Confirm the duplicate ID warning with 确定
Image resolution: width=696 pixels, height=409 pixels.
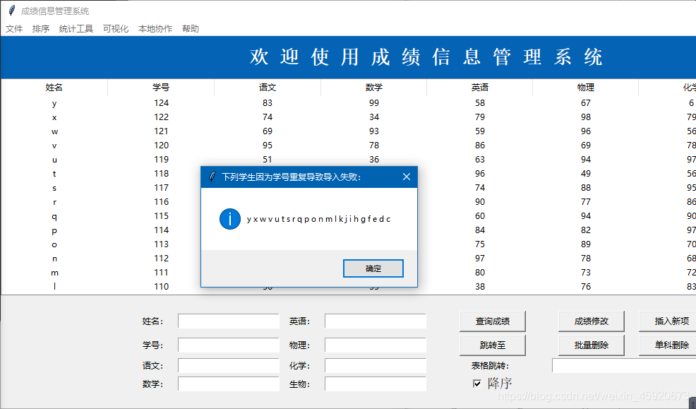pos(373,268)
